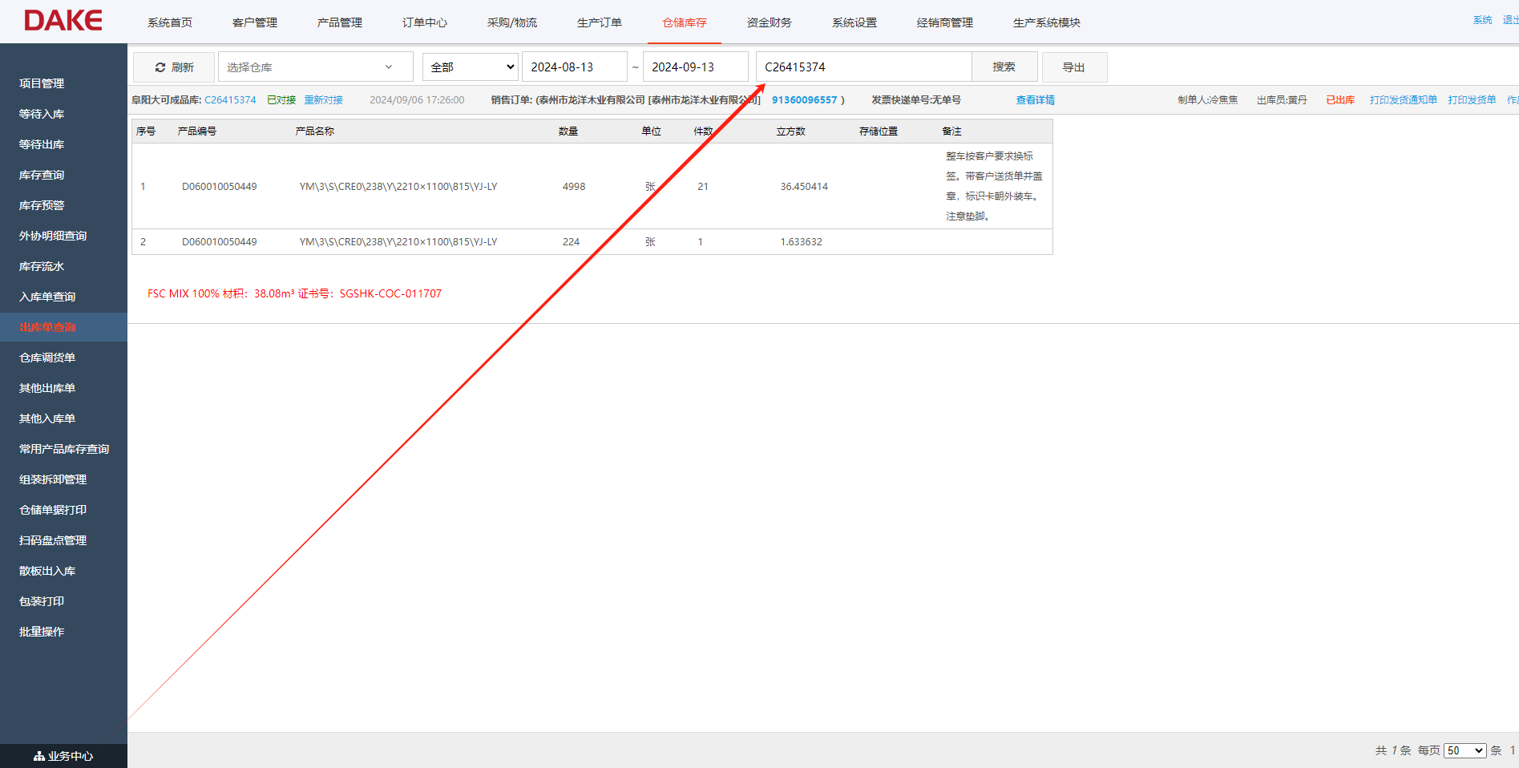Click the 导出 export button

click(1074, 67)
